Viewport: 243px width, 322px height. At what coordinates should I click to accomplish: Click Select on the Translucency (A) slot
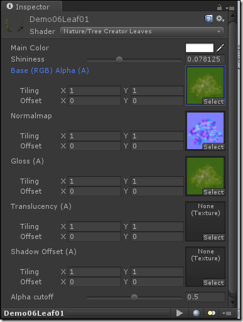213,238
